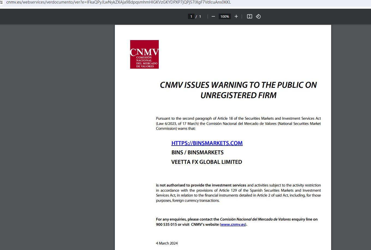371x250 pixels.
Task: Click the zoom out minus button
Action: pos(213,17)
